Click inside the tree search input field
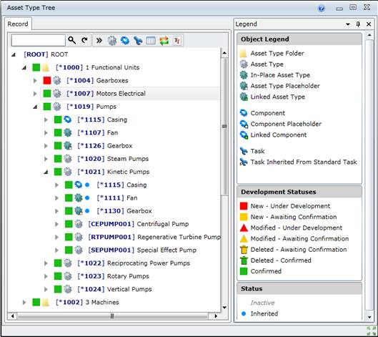 point(38,40)
